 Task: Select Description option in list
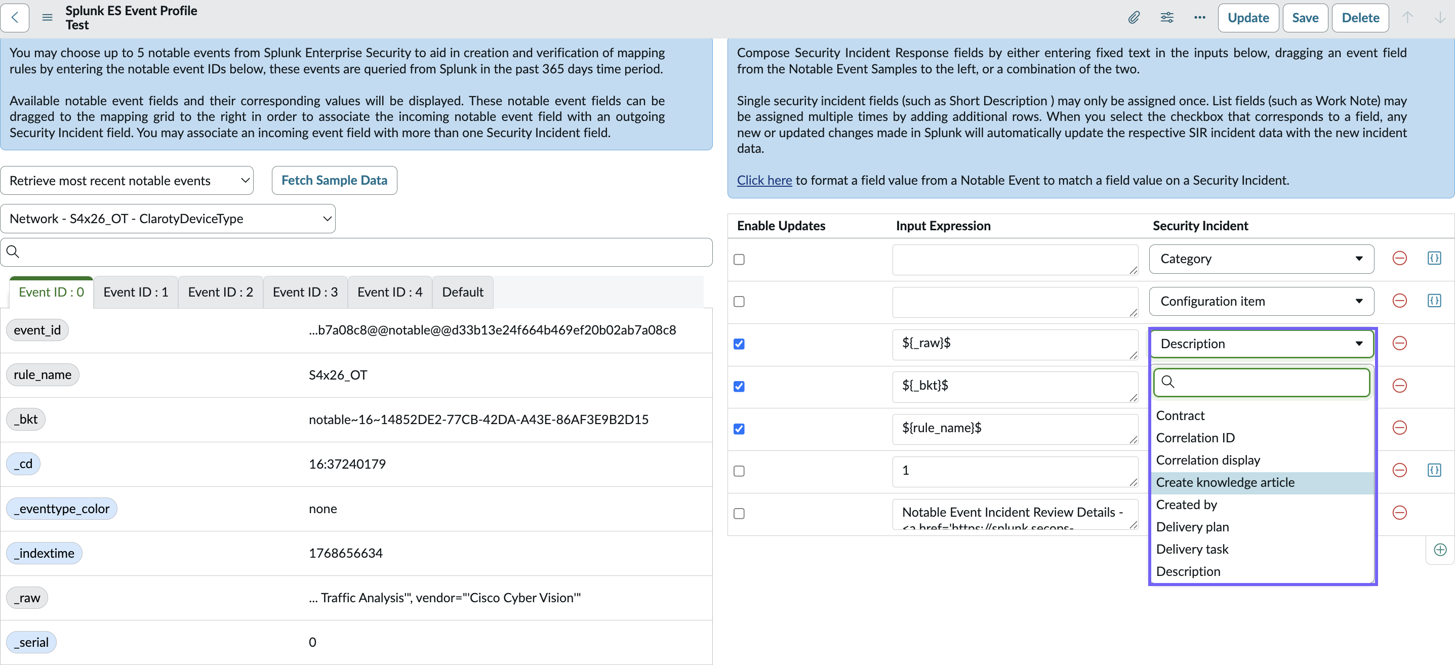click(x=1262, y=572)
